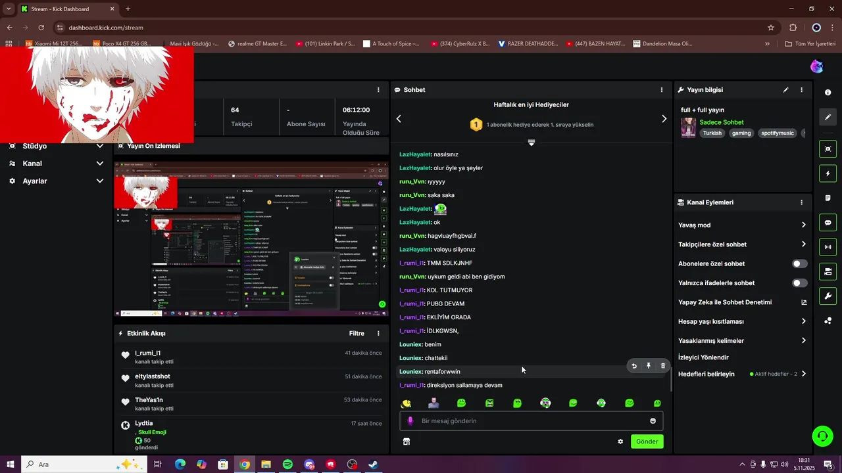Screen dimensions: 842x473
Task: Open Sohbet panel three-dot menu
Action: click(662, 90)
